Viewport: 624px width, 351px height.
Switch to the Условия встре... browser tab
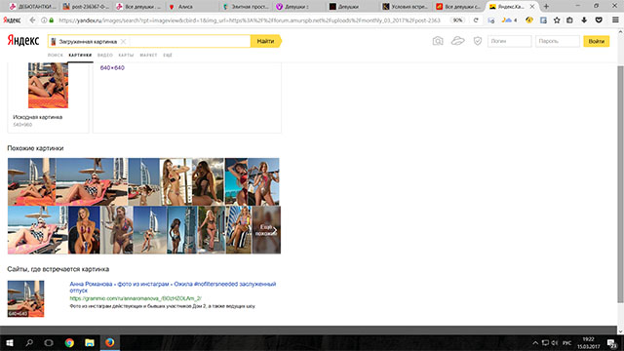[406, 7]
